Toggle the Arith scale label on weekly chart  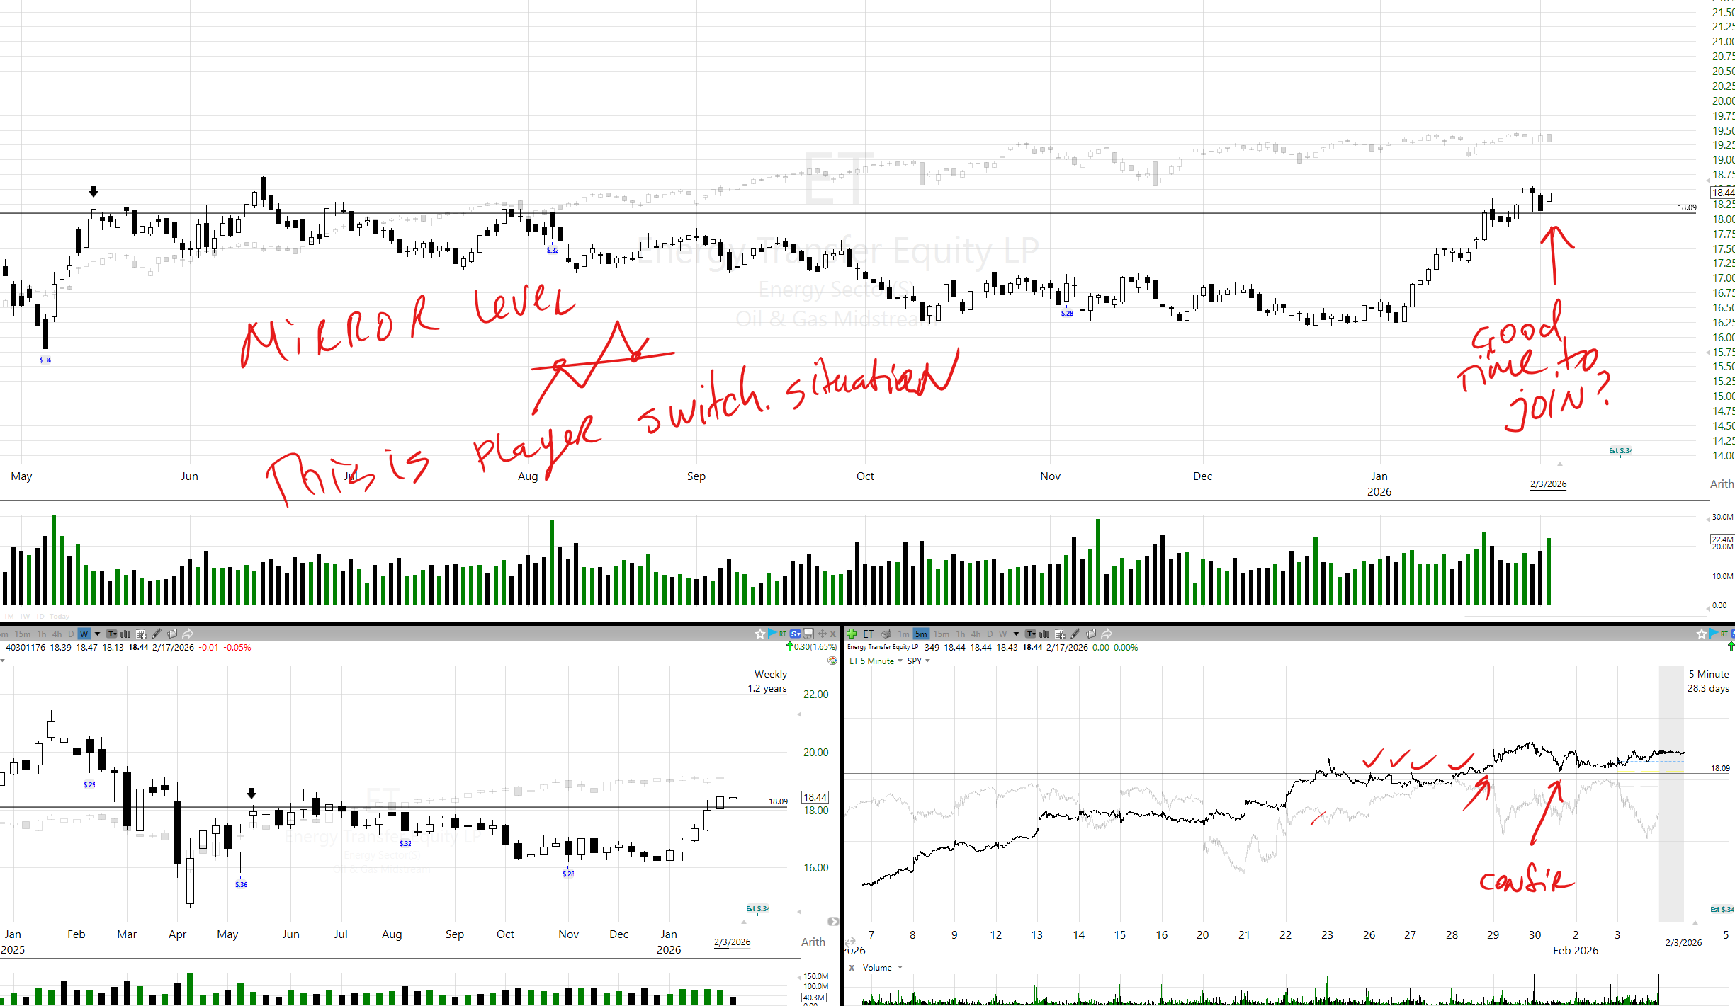click(x=813, y=942)
